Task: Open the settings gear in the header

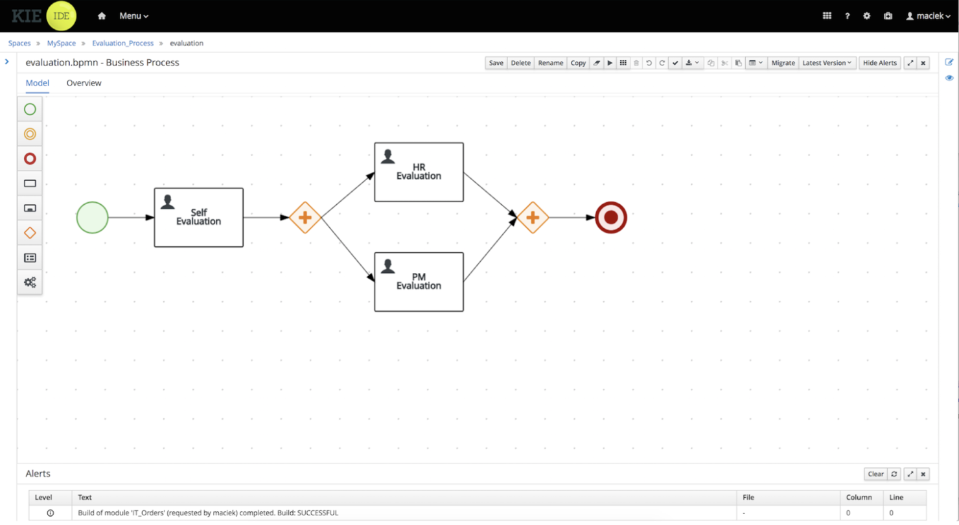Action: click(867, 16)
